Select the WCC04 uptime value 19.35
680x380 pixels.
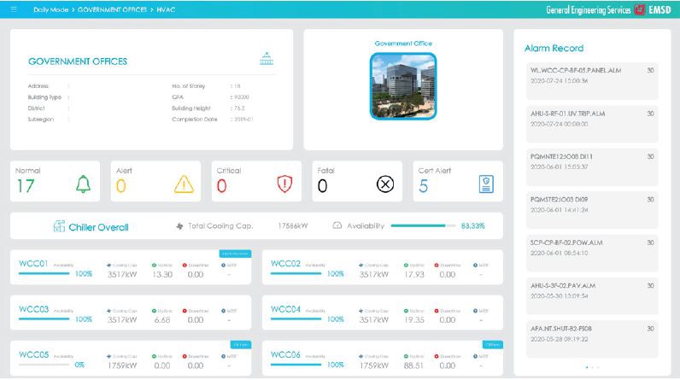pyautogui.click(x=414, y=319)
